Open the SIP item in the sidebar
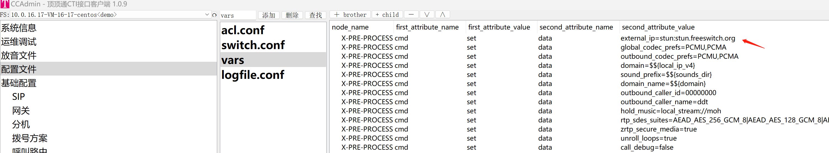Viewport: 829px width, 153px height. (19, 97)
